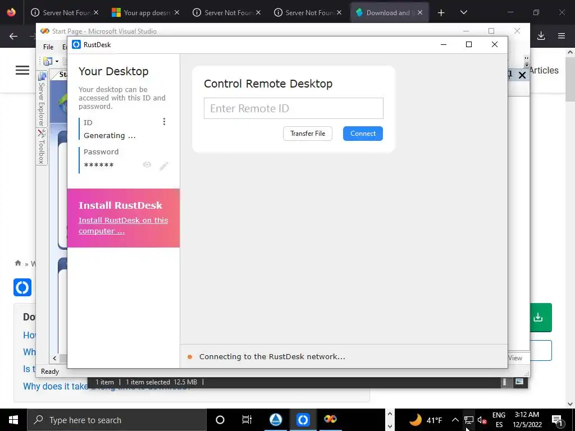Show password with the eye icon
The width and height of the screenshot is (575, 431).
tap(147, 164)
